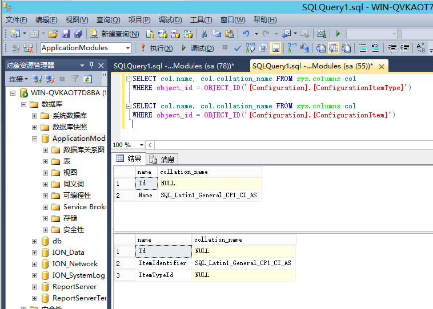Viewport: 433px width, 309px height.
Task: Toggle auto-hide pin of Object Explorer
Action: click(91, 66)
